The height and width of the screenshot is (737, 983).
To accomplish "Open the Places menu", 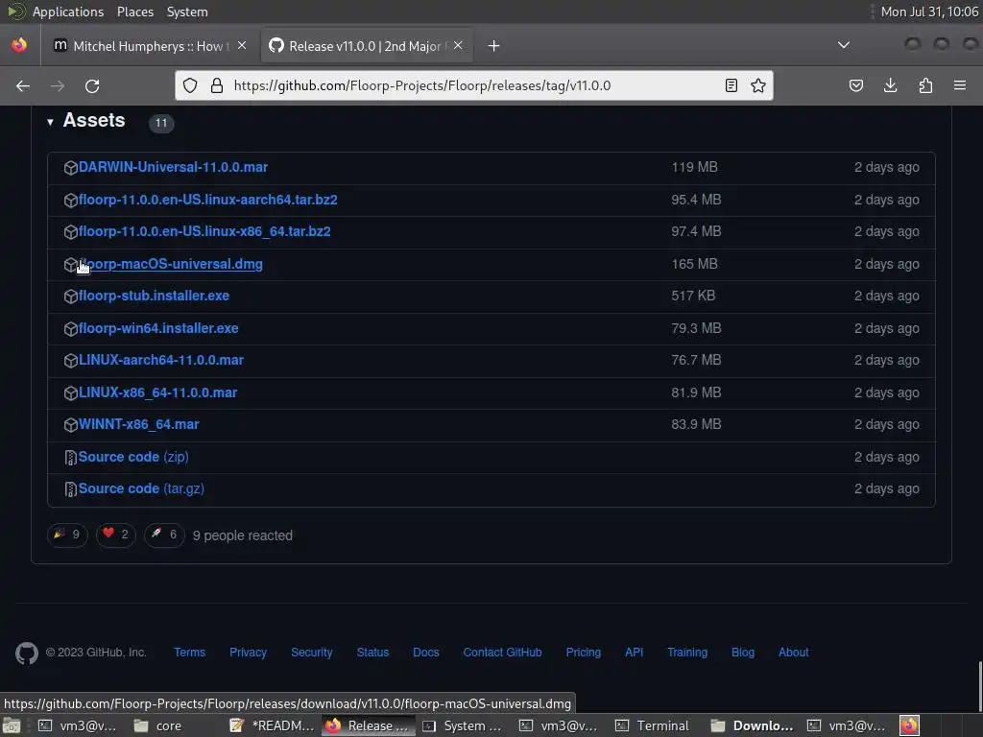I will click(x=134, y=12).
